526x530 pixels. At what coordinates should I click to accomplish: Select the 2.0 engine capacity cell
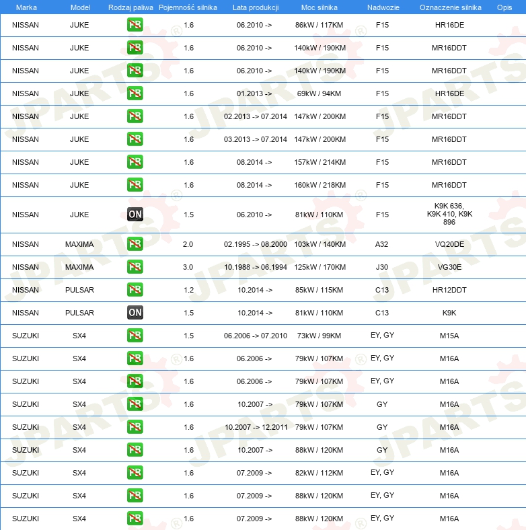coord(188,244)
